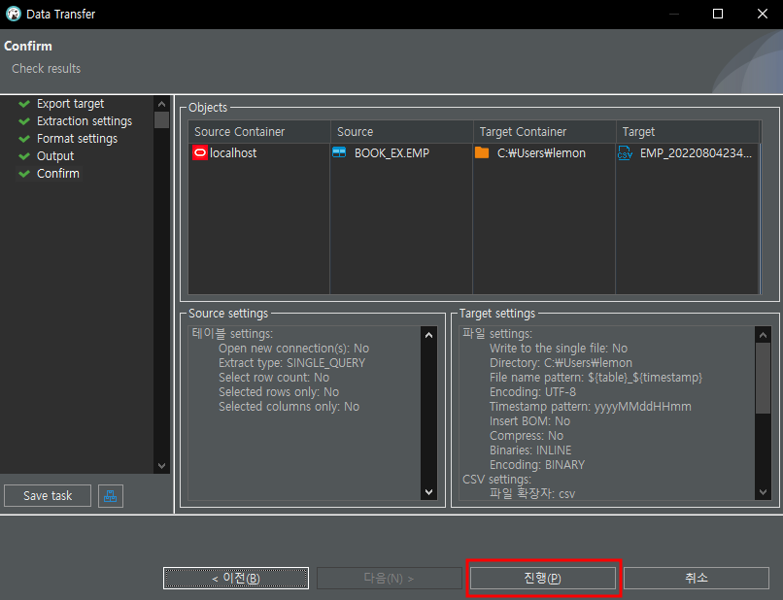Screen dimensions: 783x600
Task: Close the Data Transfer dialog
Action: click(762, 14)
